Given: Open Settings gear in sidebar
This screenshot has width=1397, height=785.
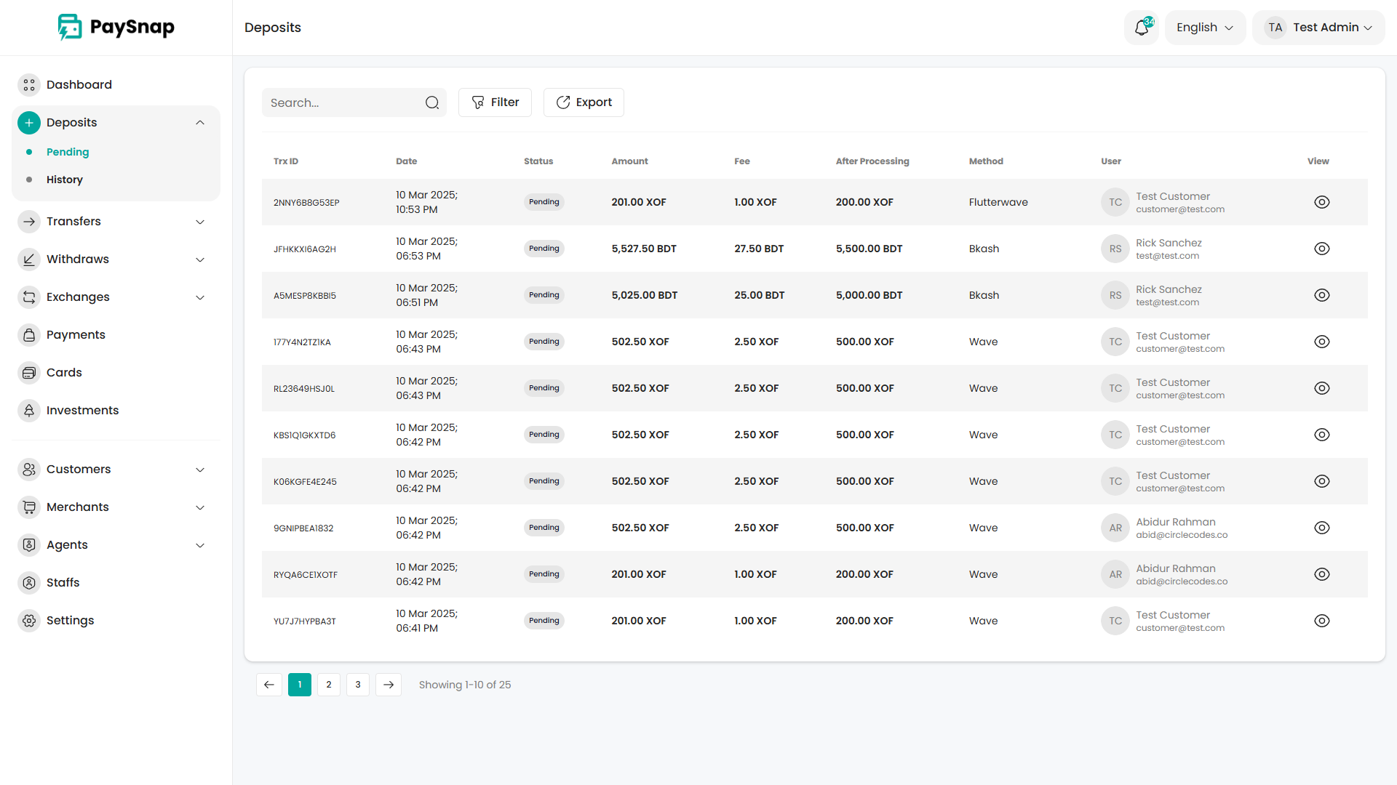Looking at the screenshot, I should coord(29,621).
